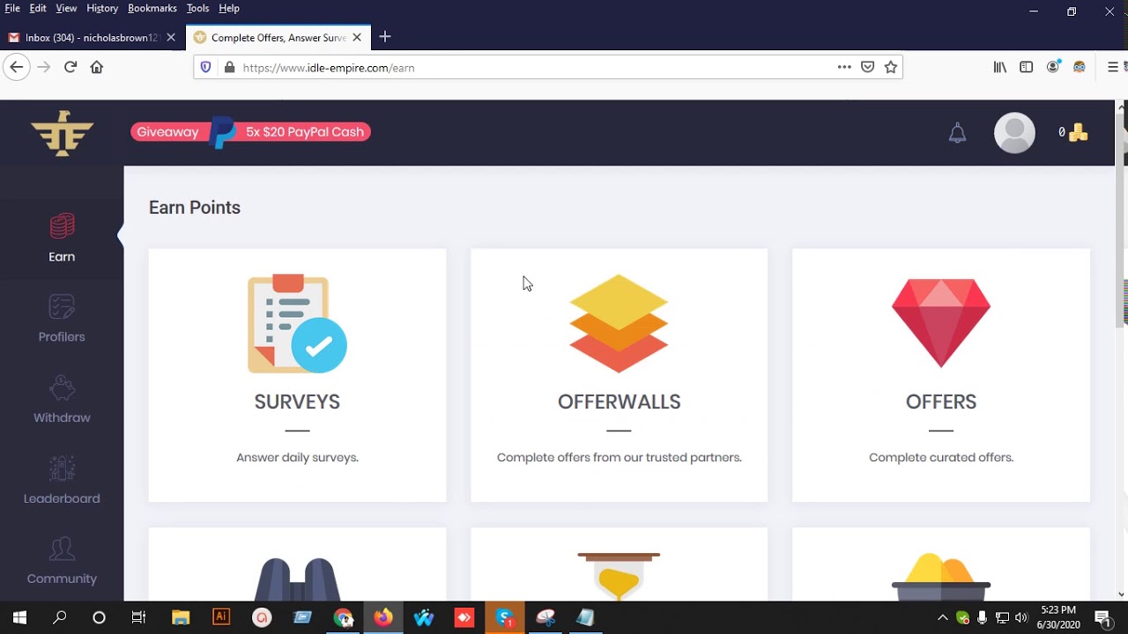Open the OFFERS card
Image resolution: width=1128 pixels, height=634 pixels.
pos(941,375)
